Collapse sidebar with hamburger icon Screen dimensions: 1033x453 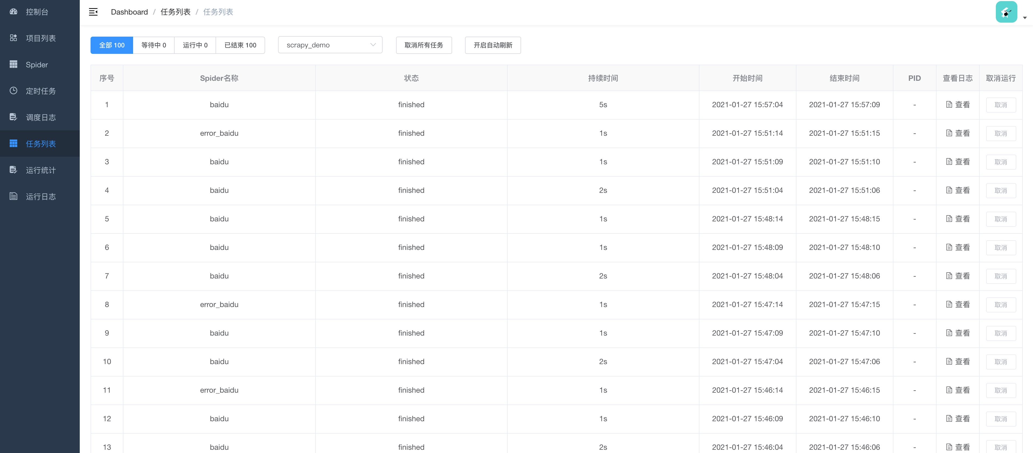[93, 12]
